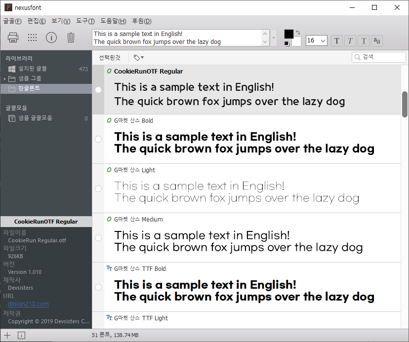The image size is (409, 342).
Task: Click the print icon in toolbar
Action: (x=13, y=38)
